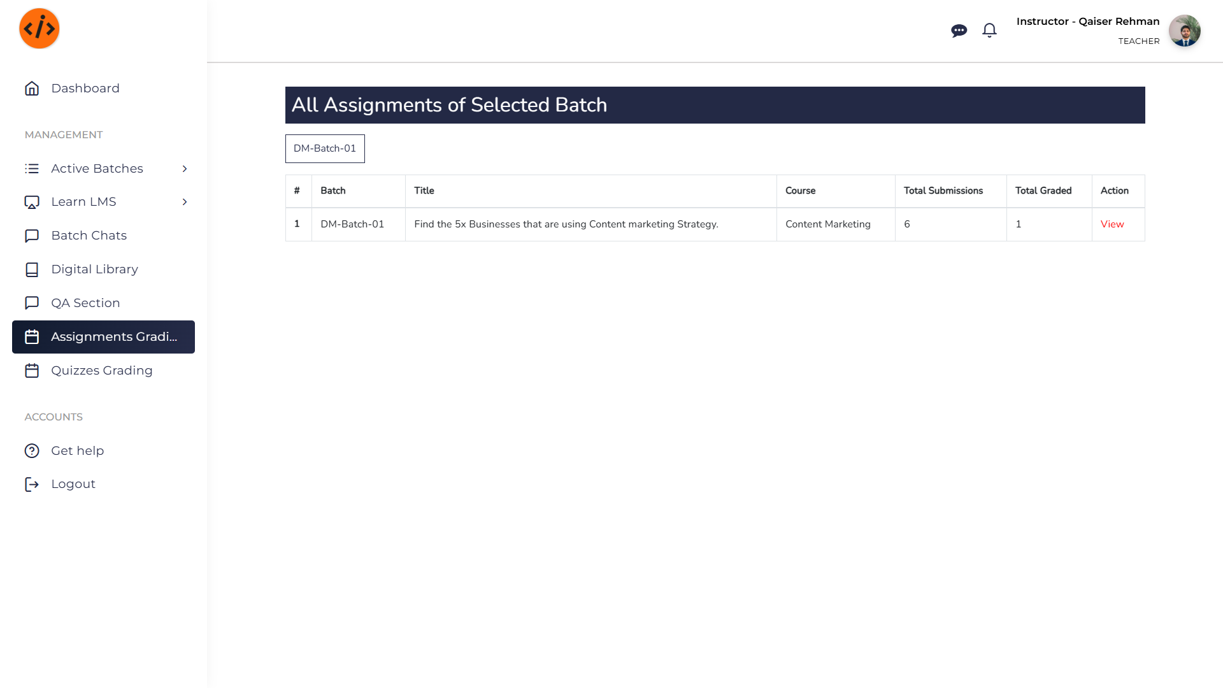
Task: Expand the Learn LMS submenu arrow
Action: 185,202
